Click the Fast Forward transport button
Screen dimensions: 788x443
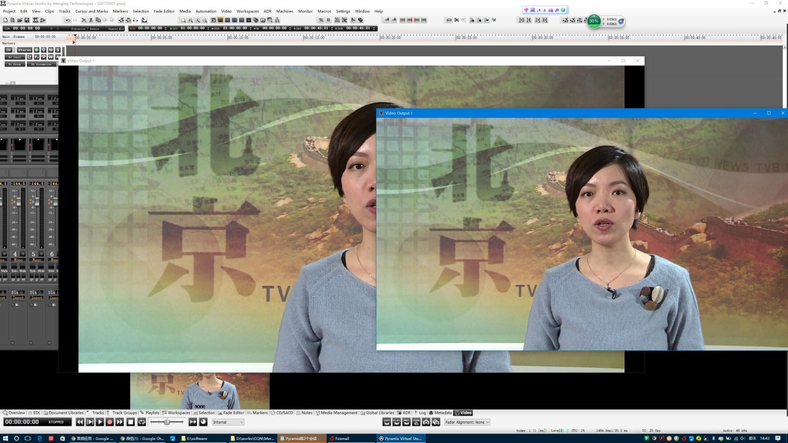[120, 422]
